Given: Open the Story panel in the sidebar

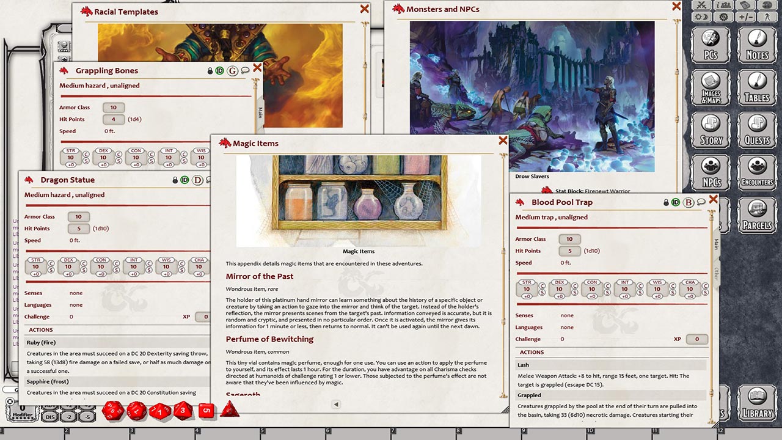Looking at the screenshot, I should pyautogui.click(x=711, y=130).
